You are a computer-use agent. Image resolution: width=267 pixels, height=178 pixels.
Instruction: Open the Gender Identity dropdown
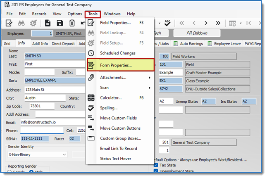pyautogui.click(x=38, y=154)
